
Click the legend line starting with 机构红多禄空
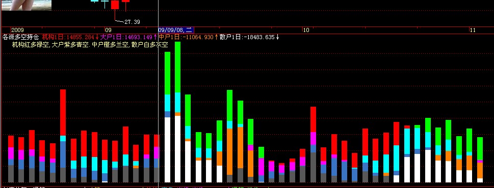(x=90, y=45)
